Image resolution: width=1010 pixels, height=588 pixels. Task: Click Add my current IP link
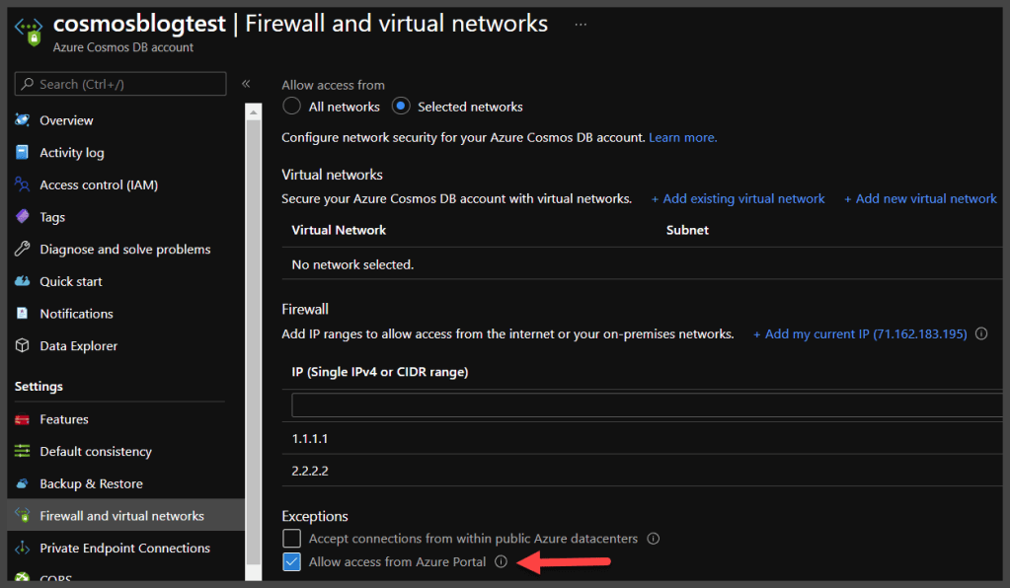tap(859, 334)
